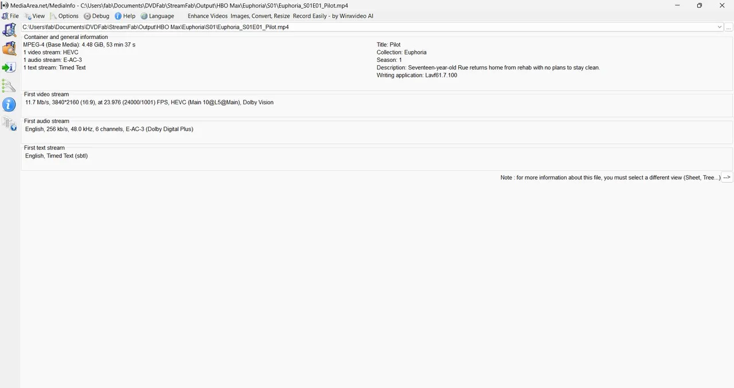Image resolution: width=734 pixels, height=388 pixels.
Task: Open the File menu
Action: pyautogui.click(x=11, y=16)
